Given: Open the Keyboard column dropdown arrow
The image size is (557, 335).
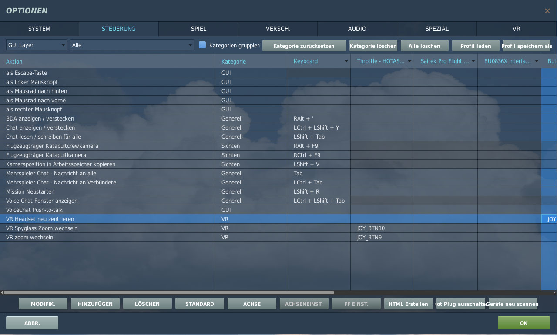Looking at the screenshot, I should tap(346, 61).
